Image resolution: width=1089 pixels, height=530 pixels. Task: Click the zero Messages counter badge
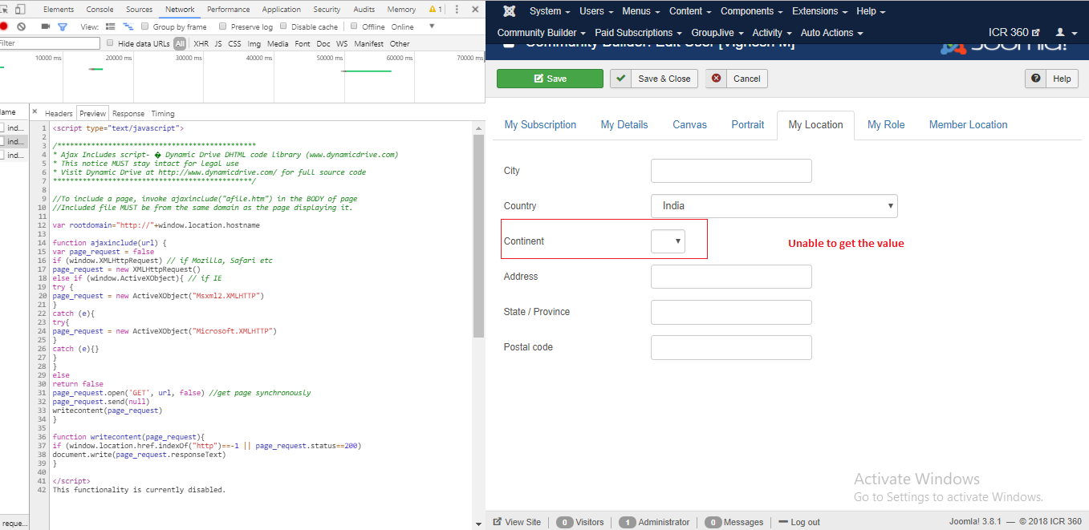point(713,522)
